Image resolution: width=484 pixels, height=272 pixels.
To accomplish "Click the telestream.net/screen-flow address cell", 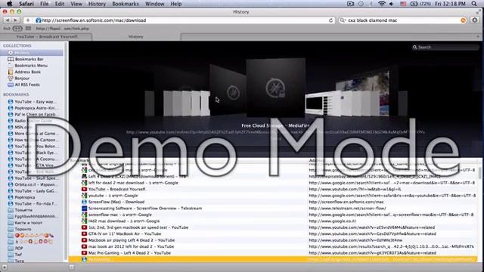I will point(347,209).
